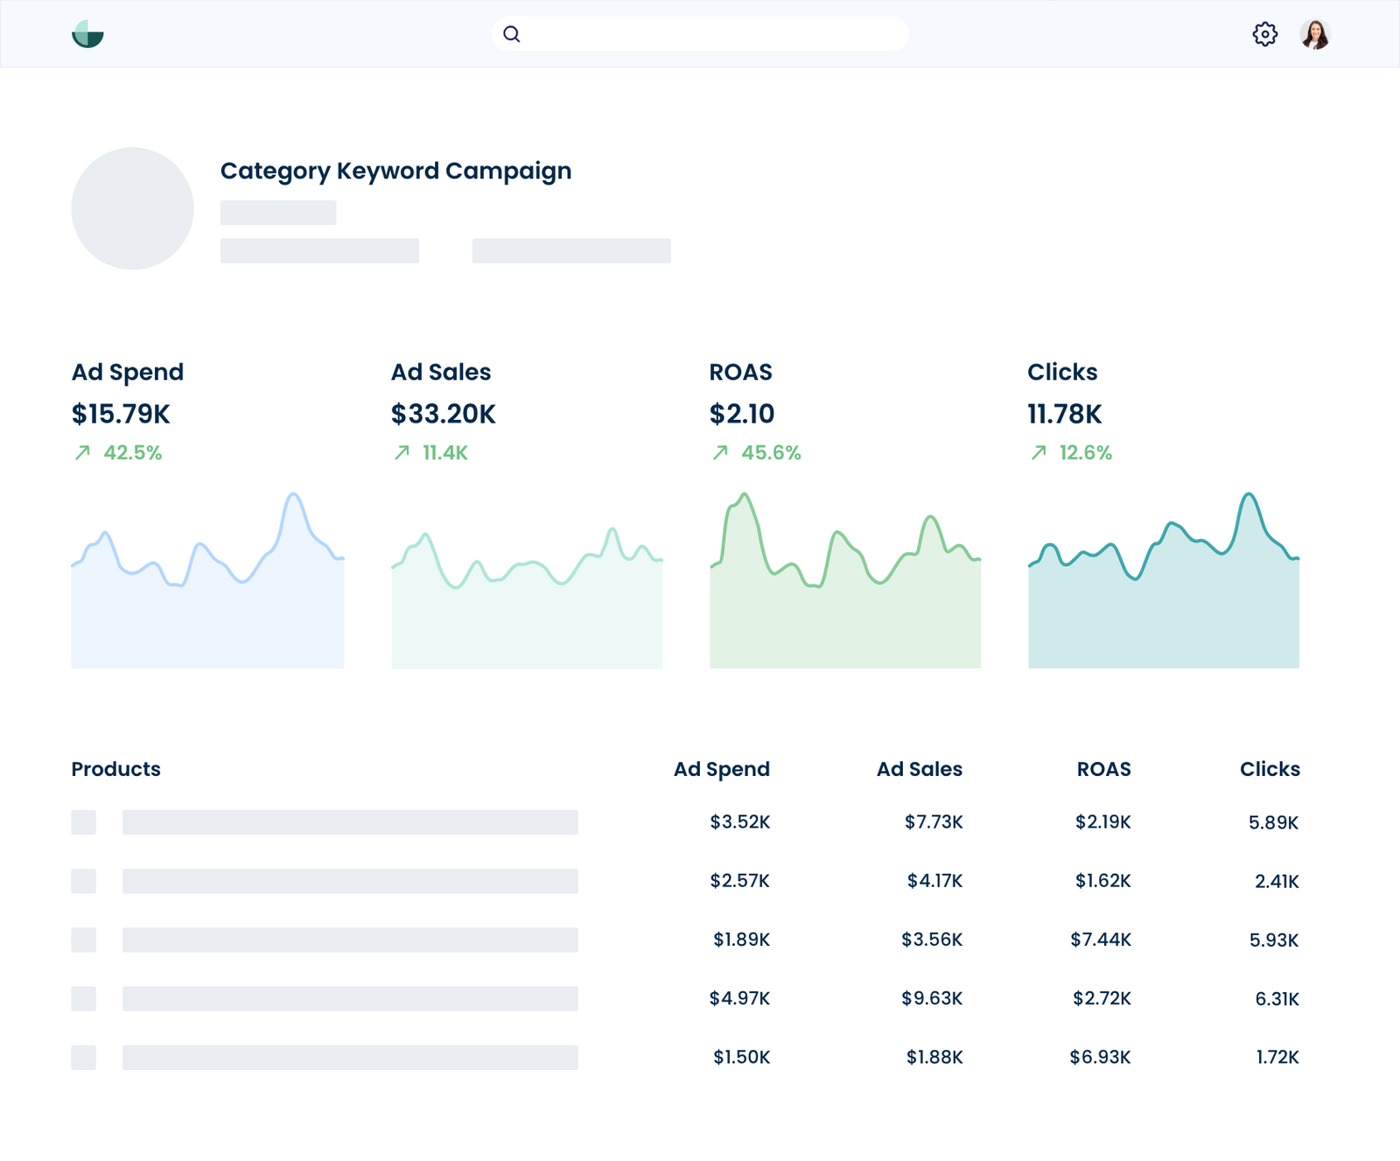This screenshot has width=1400, height=1161.
Task: Click the Ad Spend growth arrow icon
Action: point(83,453)
